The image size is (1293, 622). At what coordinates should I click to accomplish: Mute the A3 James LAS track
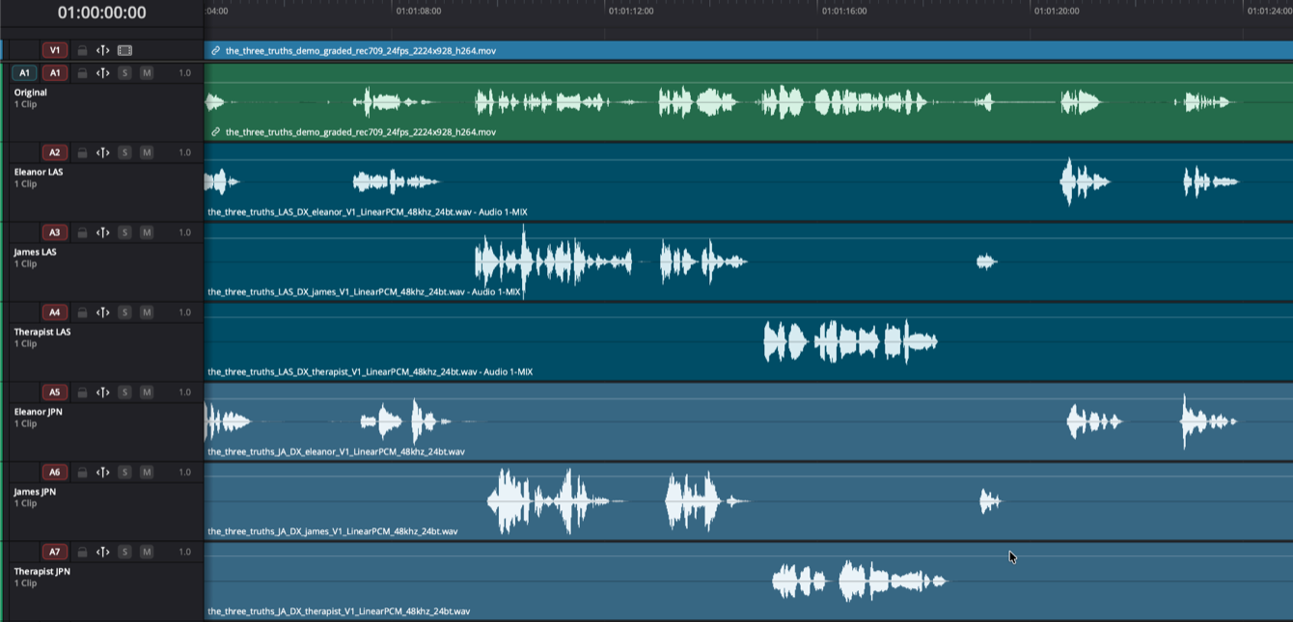tap(147, 232)
